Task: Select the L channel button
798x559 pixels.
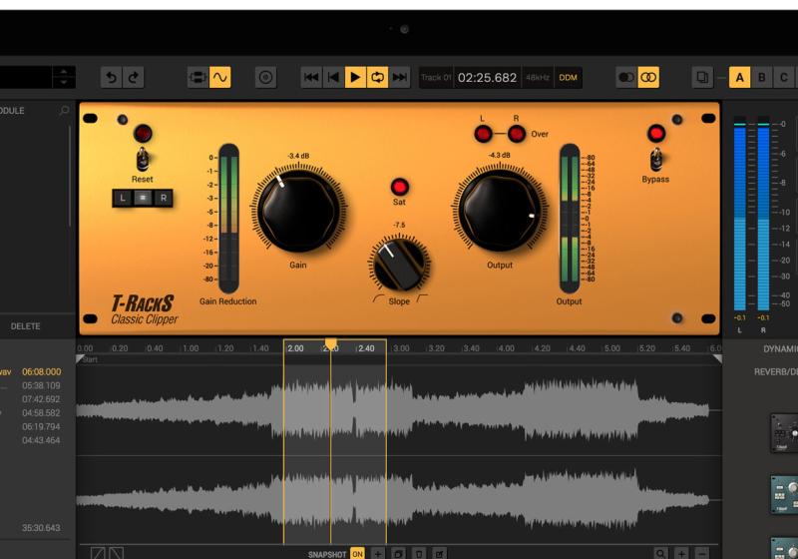Action: pos(122,198)
